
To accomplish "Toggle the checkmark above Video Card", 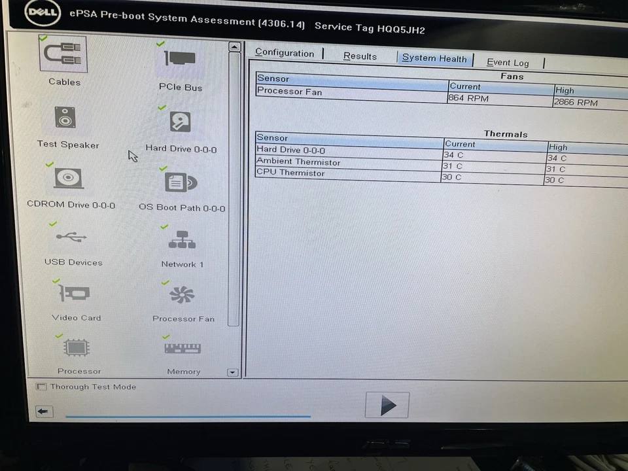I will pos(55,281).
